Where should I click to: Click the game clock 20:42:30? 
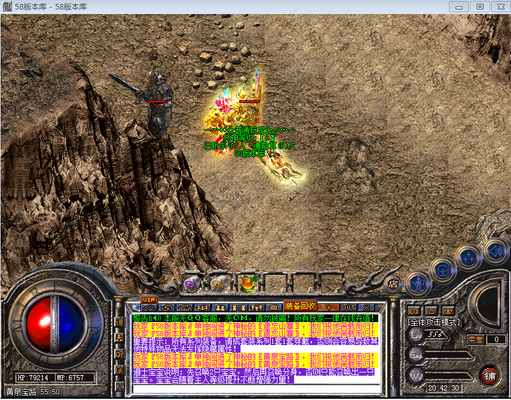(x=443, y=388)
